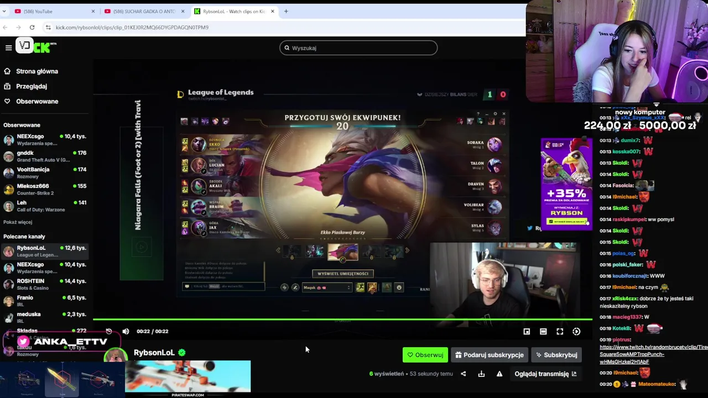The width and height of the screenshot is (708, 398).
Task: Click the +35% Rybson promo banner
Action: point(566,184)
